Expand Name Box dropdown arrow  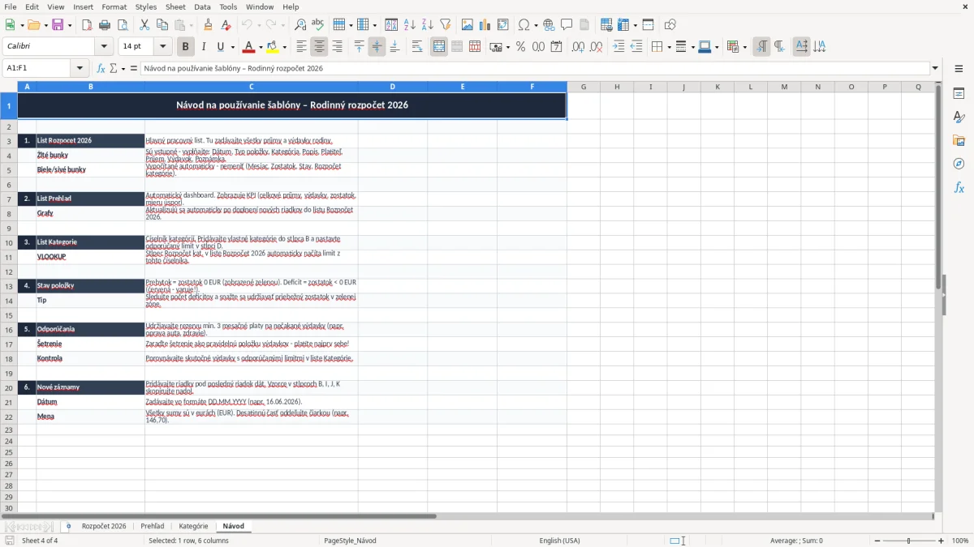[x=80, y=68]
